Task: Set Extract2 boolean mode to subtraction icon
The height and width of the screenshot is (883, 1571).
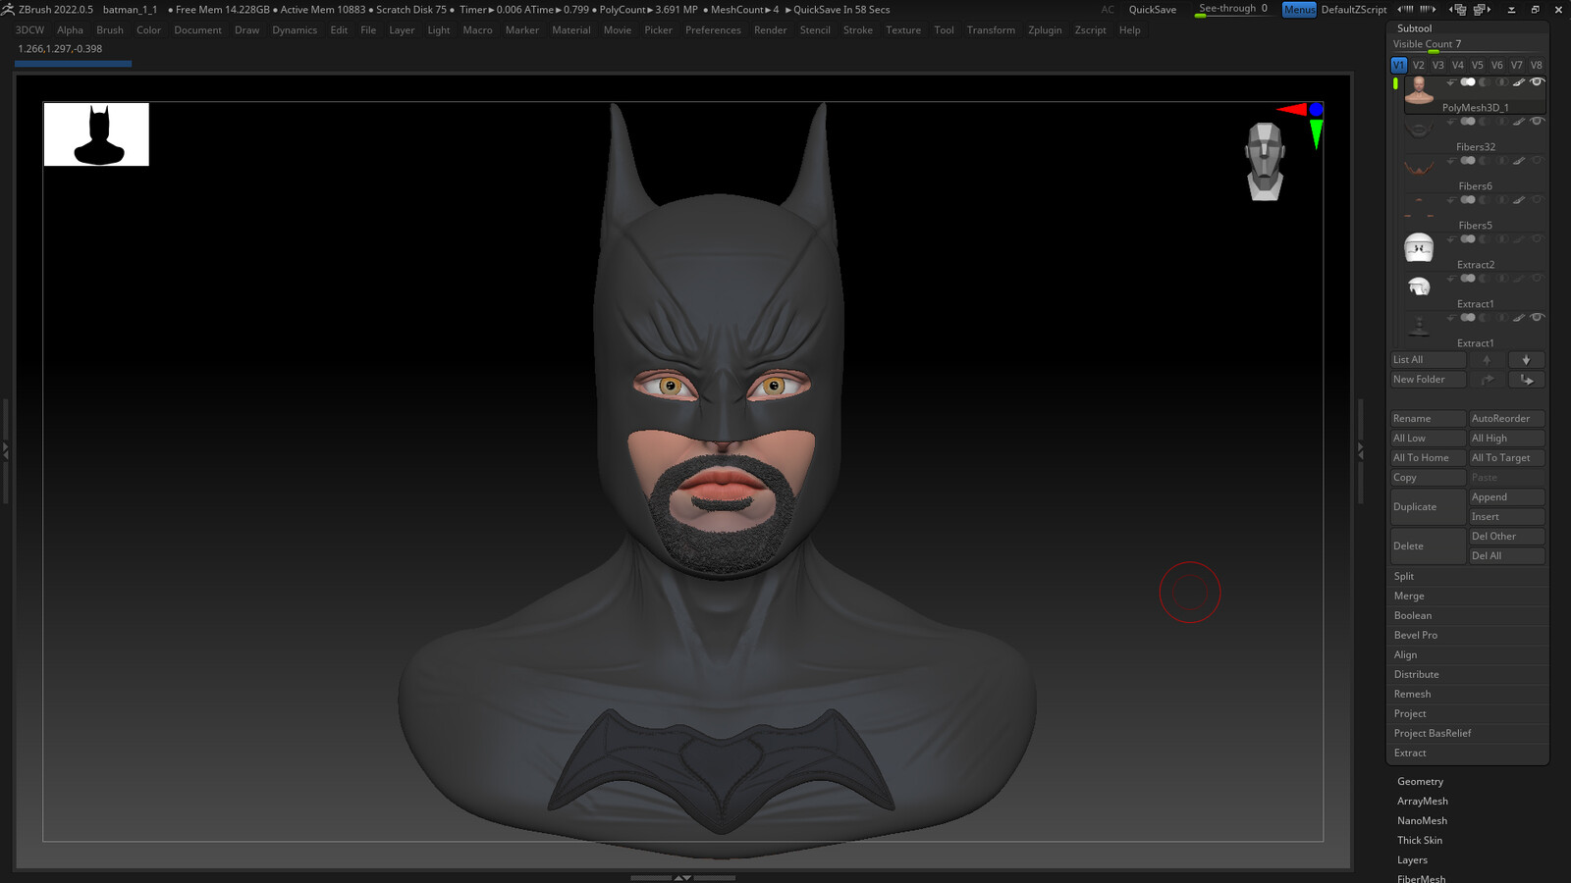Action: 1484,239
